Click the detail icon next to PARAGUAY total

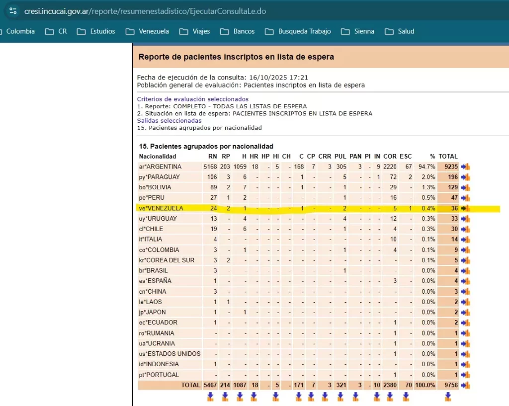465,177
